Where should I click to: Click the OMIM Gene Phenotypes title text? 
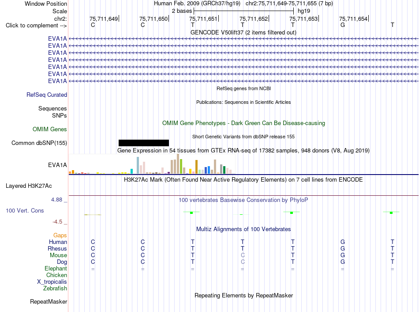tap(244, 123)
